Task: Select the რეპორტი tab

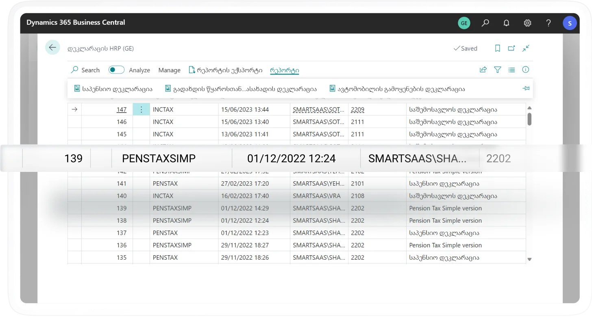Action: (x=284, y=70)
